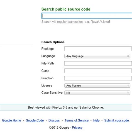Click the 'Language' label

pyautogui.click(x=48, y=56)
